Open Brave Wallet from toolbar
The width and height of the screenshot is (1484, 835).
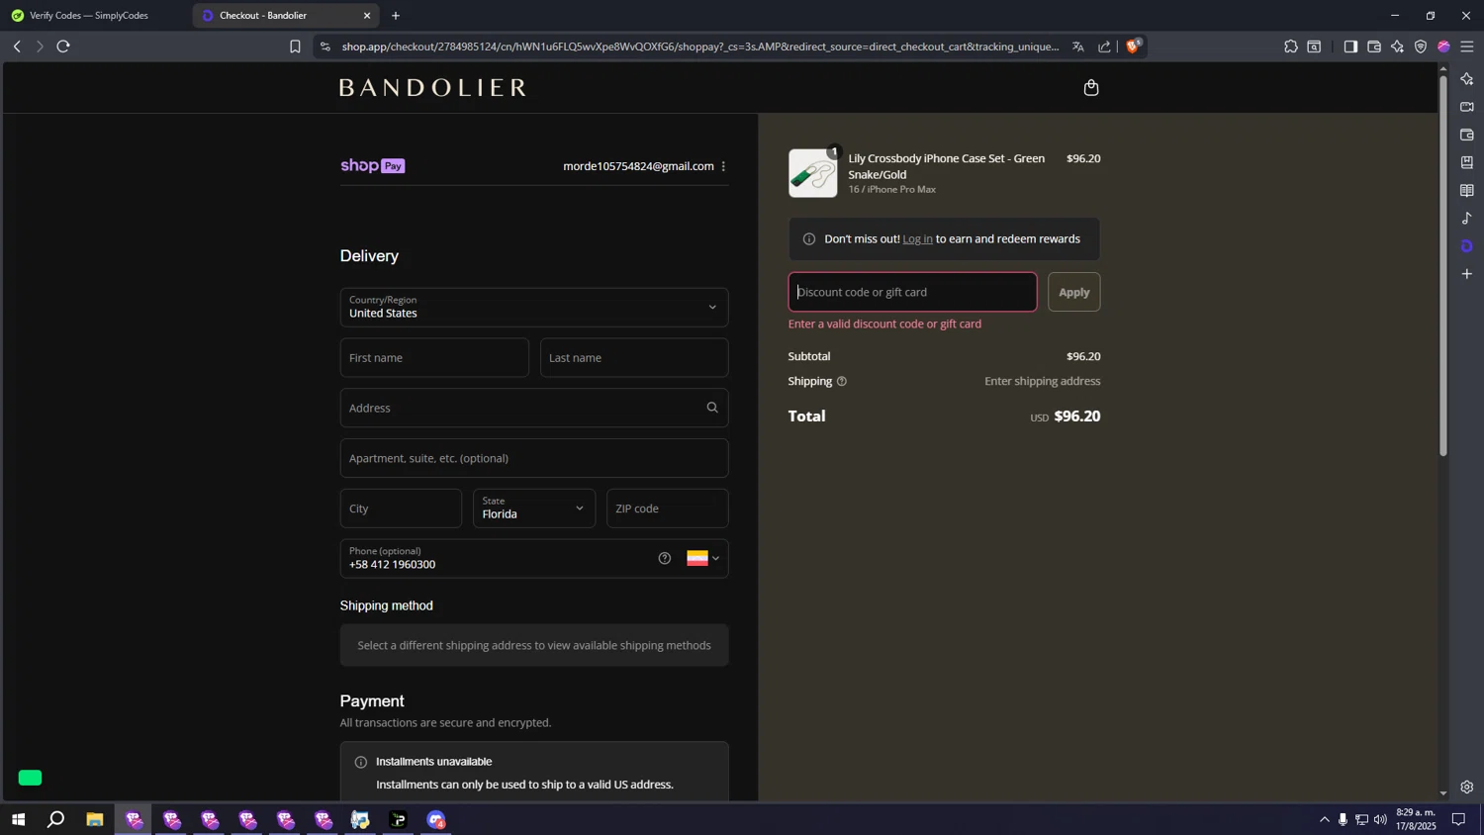[1374, 46]
